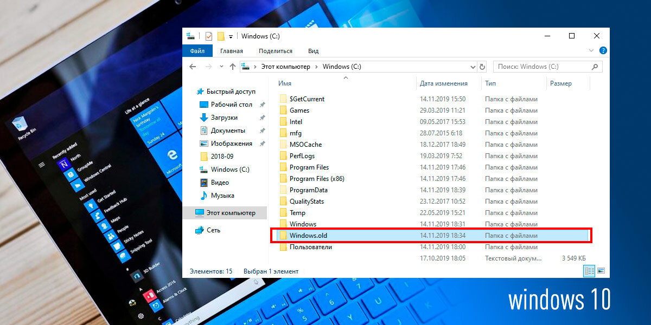Select the Windows folder in the file list
651x325 pixels.
click(x=303, y=224)
